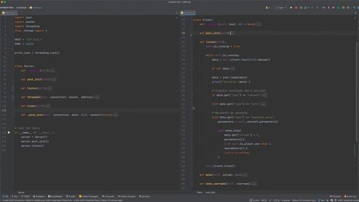Click the 'self.client.close()' line

(x=220, y=166)
